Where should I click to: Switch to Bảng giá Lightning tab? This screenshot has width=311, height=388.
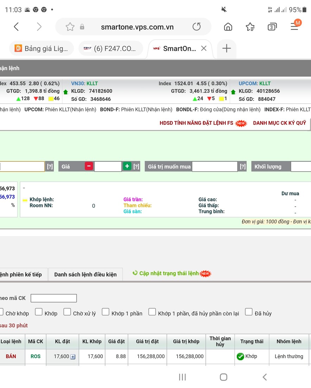(x=41, y=48)
